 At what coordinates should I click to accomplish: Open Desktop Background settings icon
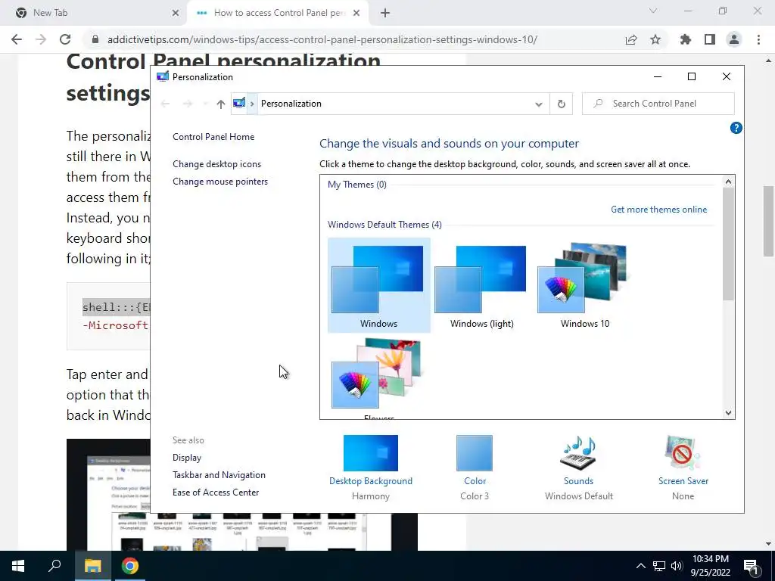click(371, 452)
